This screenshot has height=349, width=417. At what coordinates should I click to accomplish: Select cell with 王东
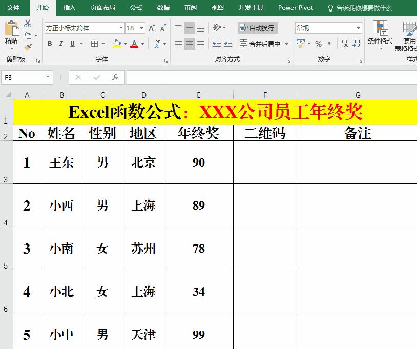coord(61,162)
